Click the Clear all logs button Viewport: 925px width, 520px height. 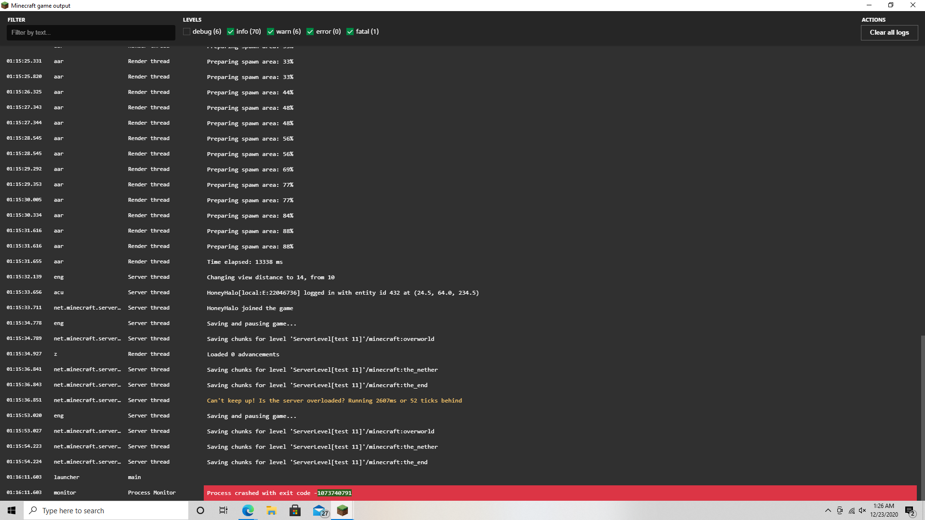point(889,33)
